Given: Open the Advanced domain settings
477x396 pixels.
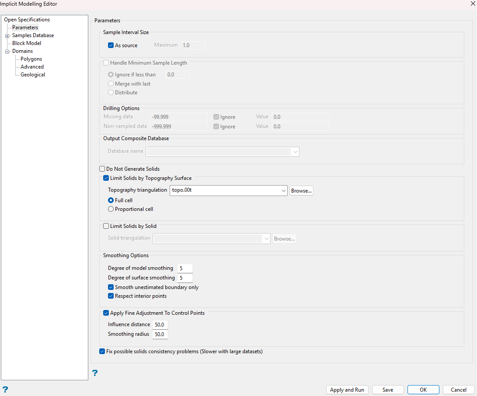Looking at the screenshot, I should pyautogui.click(x=32, y=67).
